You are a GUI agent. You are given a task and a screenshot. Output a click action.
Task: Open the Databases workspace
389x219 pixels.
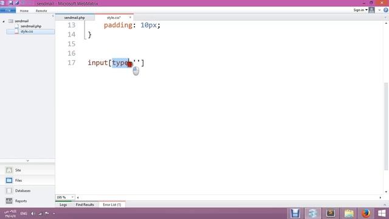point(27,190)
